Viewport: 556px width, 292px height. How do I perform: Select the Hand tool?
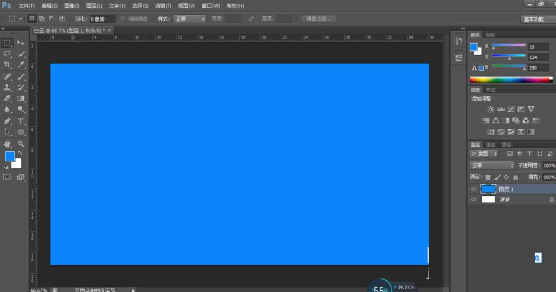(x=7, y=143)
